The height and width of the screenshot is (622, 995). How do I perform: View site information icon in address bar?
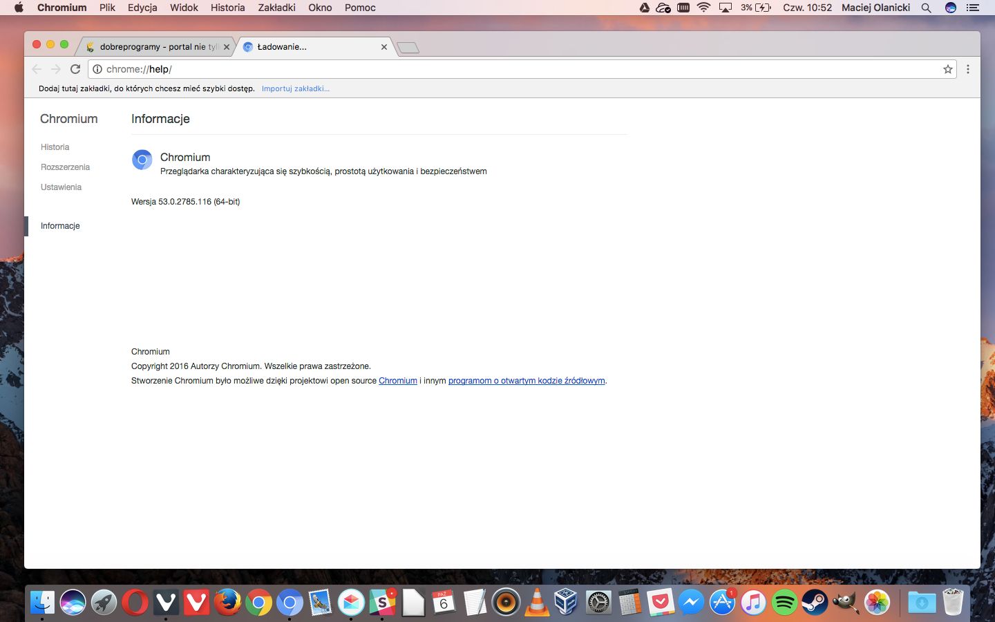click(97, 69)
